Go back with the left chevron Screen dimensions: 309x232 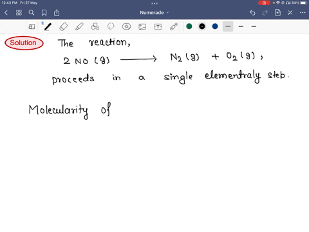[x=6, y=13]
